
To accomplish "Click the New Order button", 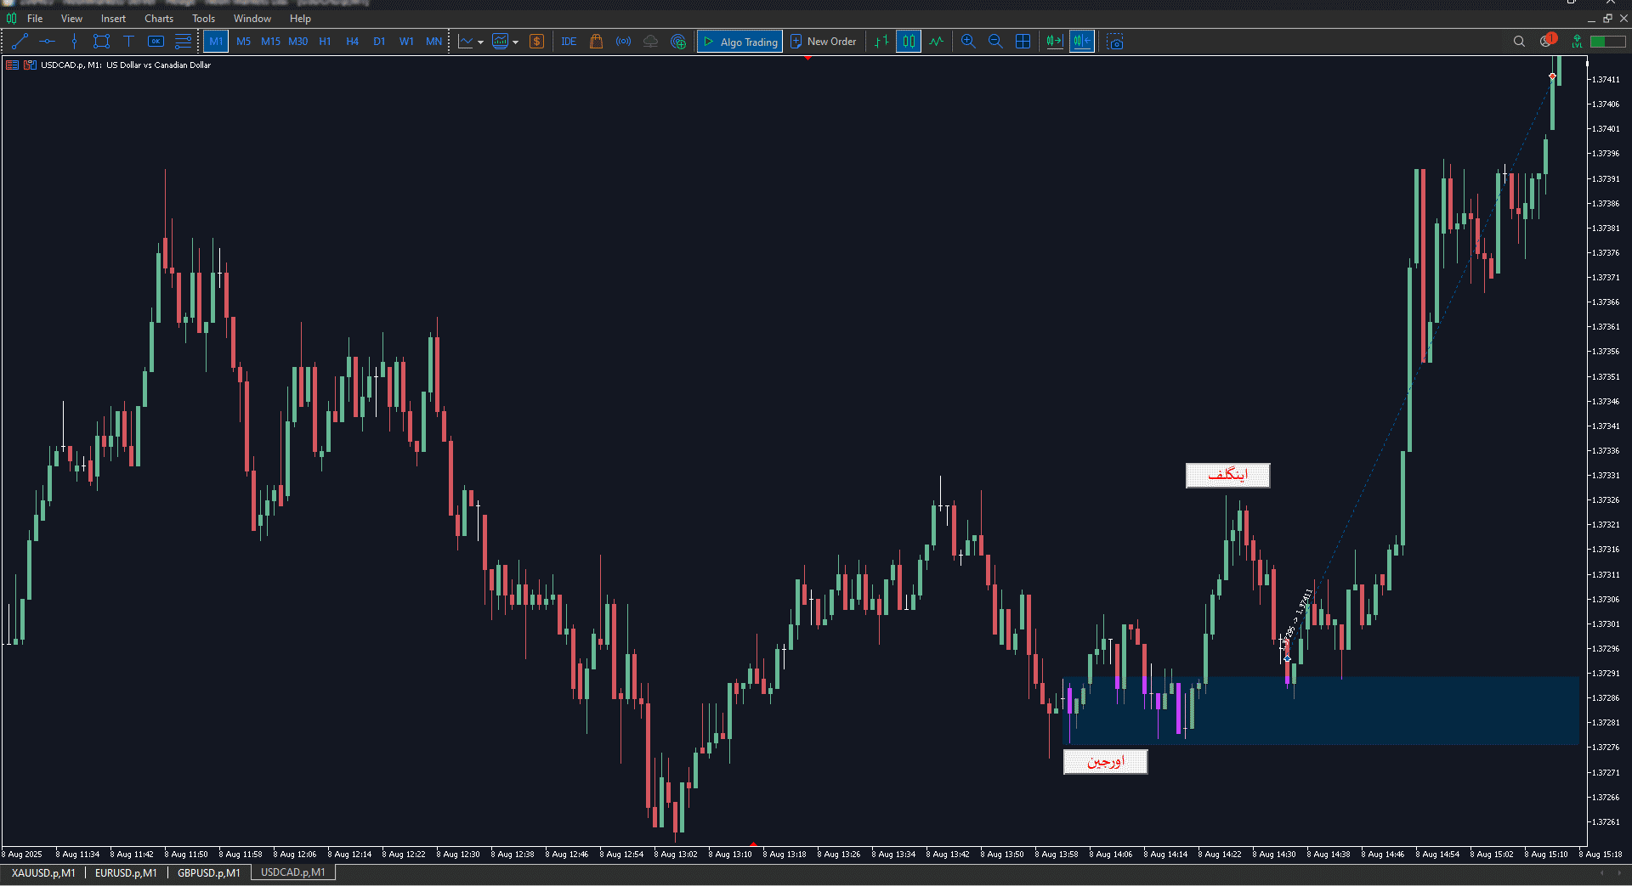I will tap(823, 42).
